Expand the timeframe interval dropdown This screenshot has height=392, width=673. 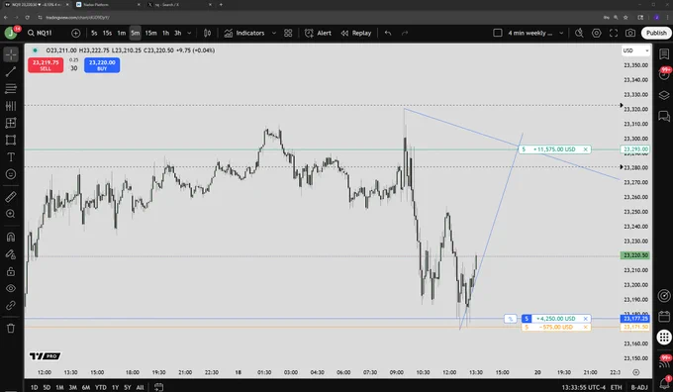tap(189, 33)
